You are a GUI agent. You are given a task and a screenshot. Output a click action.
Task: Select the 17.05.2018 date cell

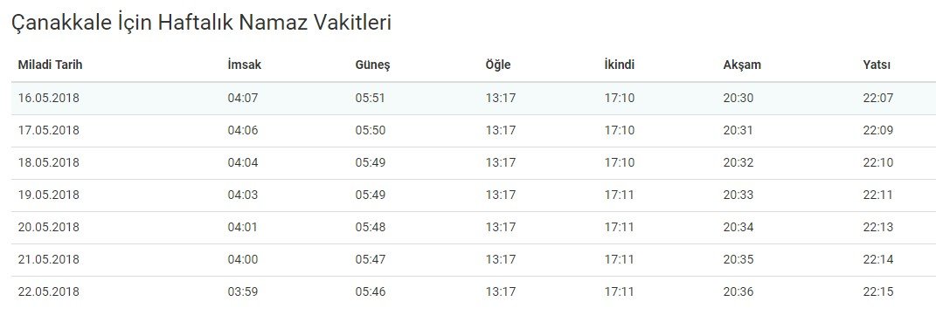click(48, 131)
